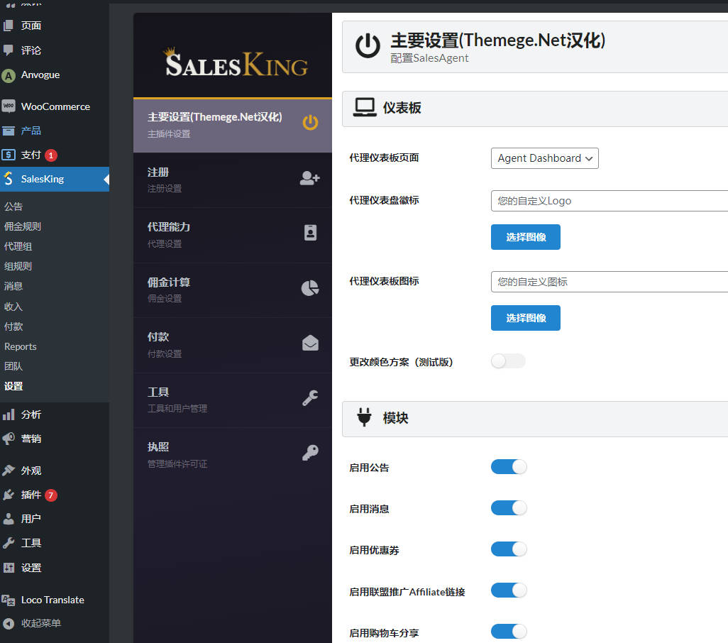Viewport: 728px width, 643px height.
Task: Click the Comments speech bubble icon
Action: click(x=9, y=50)
